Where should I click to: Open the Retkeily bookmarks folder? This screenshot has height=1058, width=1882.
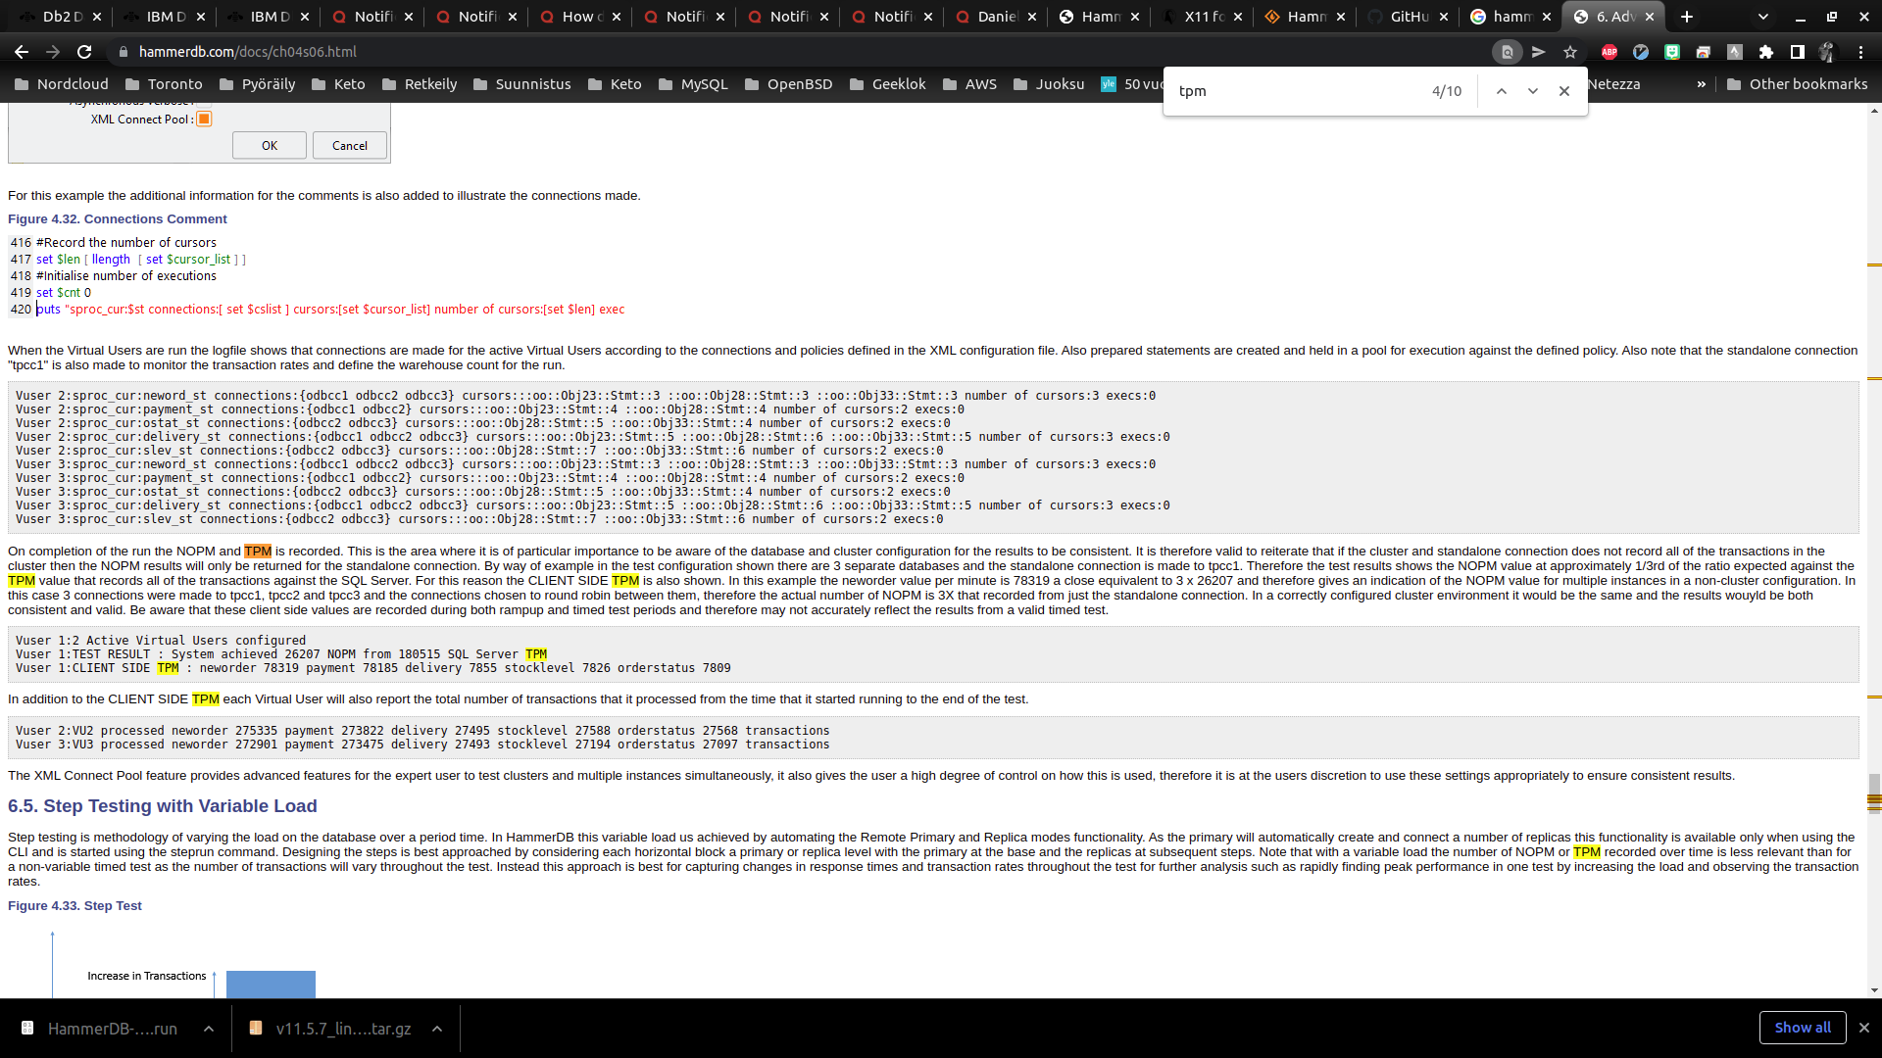coord(420,84)
